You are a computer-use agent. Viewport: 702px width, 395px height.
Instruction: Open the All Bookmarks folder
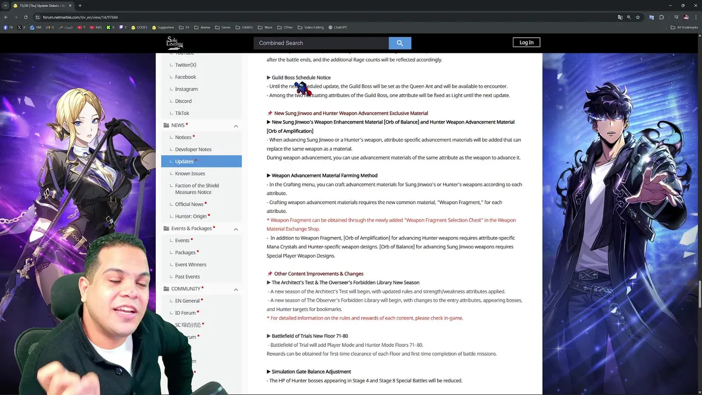[684, 27]
